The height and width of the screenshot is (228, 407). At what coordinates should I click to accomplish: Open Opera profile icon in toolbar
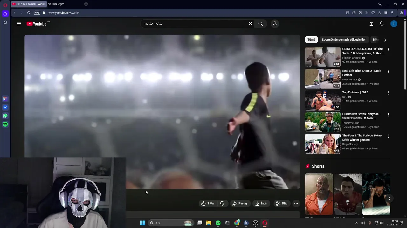392,13
